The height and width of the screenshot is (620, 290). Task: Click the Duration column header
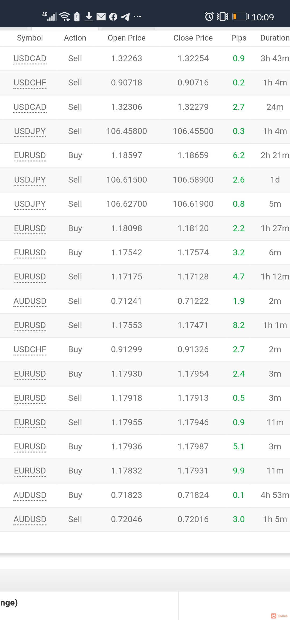point(275,38)
